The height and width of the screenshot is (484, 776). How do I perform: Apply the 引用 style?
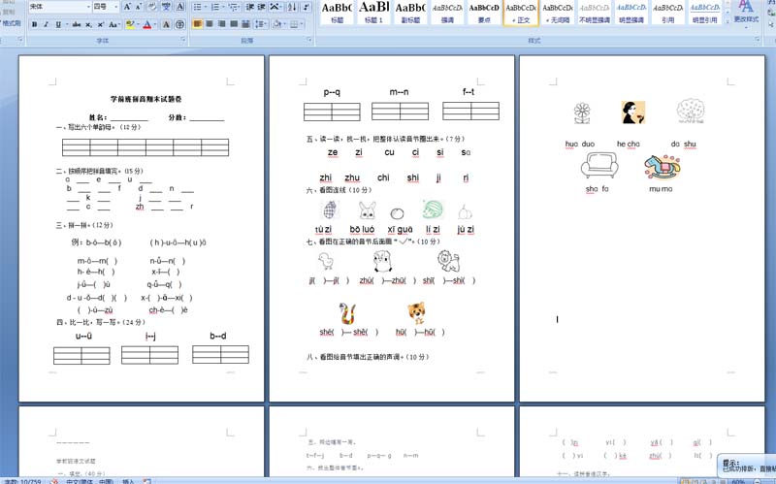[667, 13]
